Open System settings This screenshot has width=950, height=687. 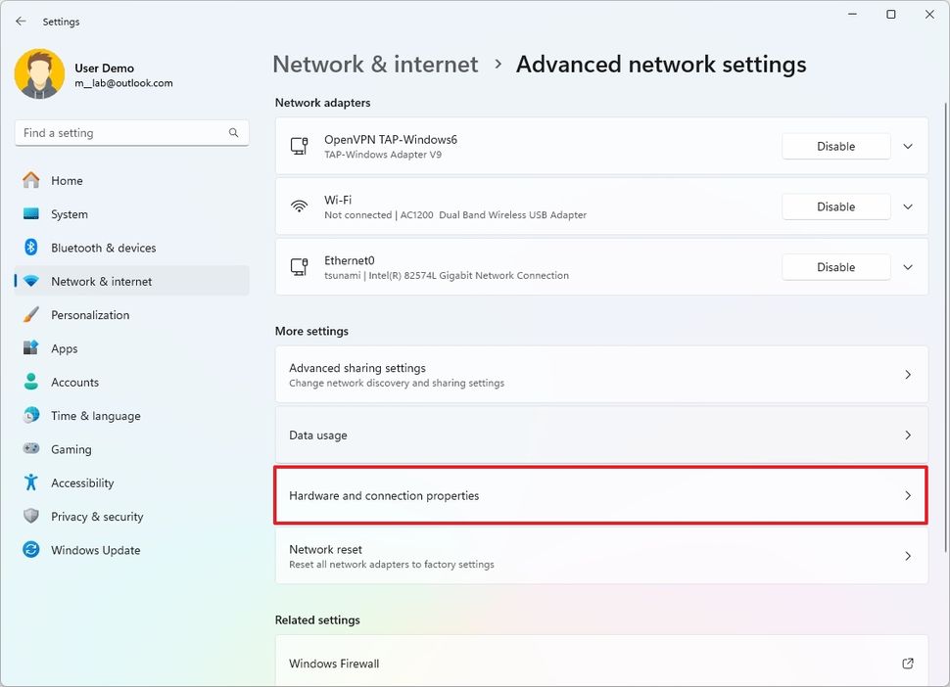67,213
